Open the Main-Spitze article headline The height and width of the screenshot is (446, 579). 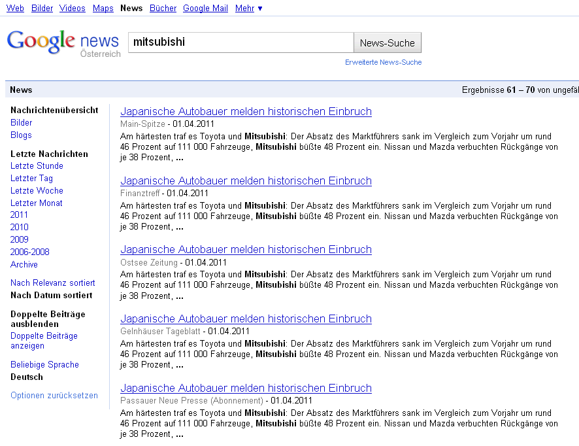click(x=246, y=112)
